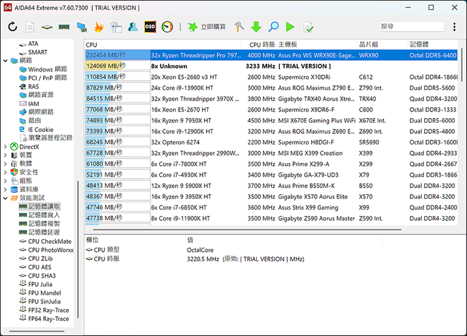467x336 pixels.
Task: Expand the 組態 tree node
Action: 5,181
